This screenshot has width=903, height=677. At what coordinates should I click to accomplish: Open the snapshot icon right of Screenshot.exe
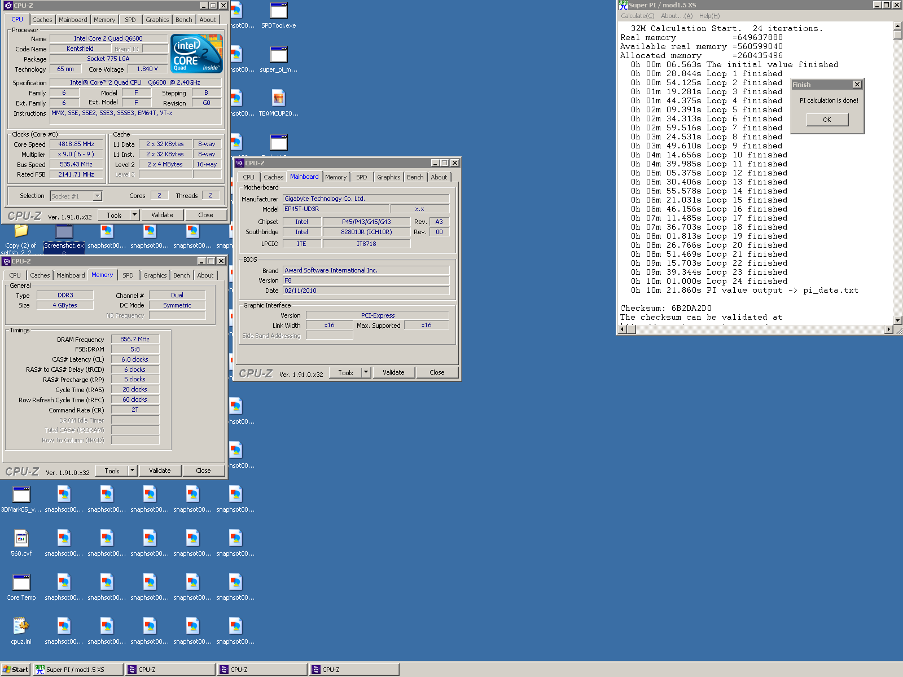click(107, 236)
